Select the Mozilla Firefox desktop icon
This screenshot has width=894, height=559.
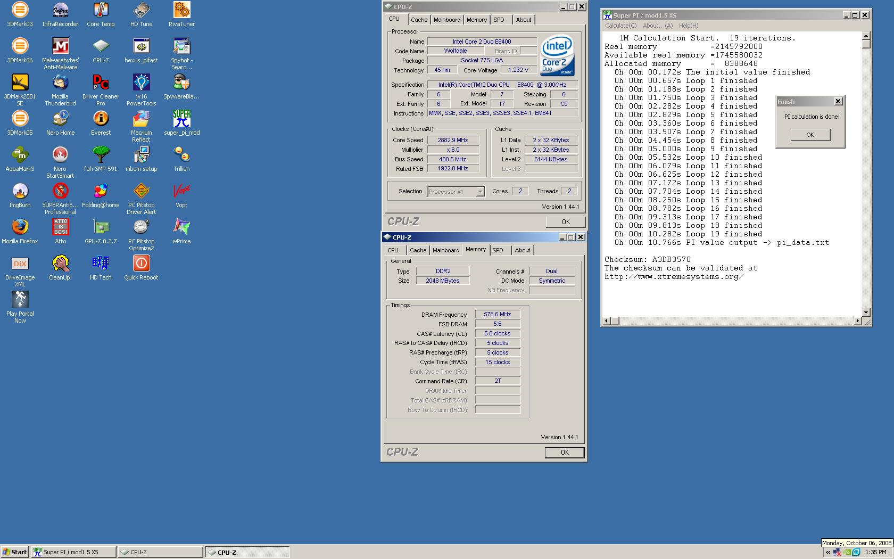click(x=20, y=232)
